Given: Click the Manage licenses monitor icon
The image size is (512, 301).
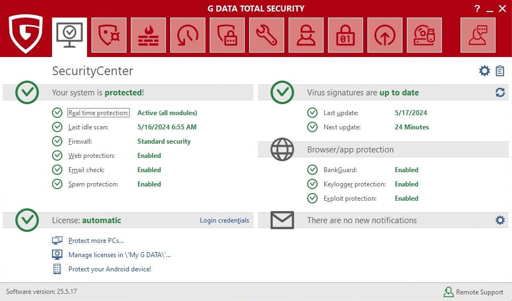Looking at the screenshot, I should click(x=57, y=254).
